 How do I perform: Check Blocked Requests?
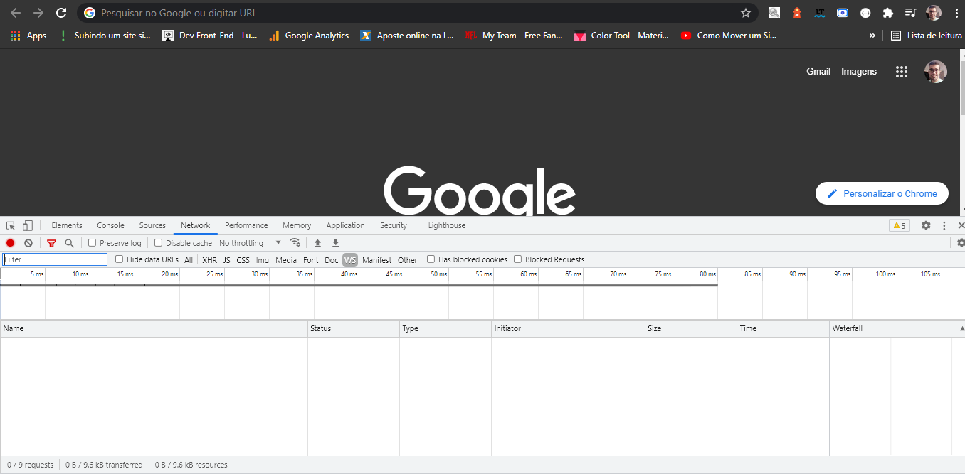point(517,259)
